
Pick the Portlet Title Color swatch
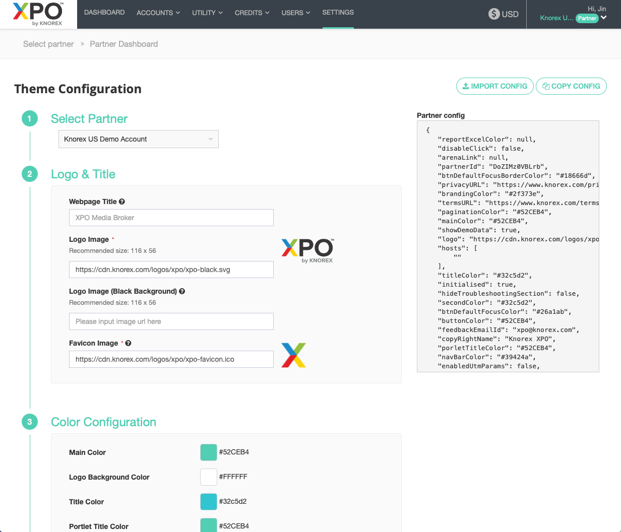[x=209, y=525]
